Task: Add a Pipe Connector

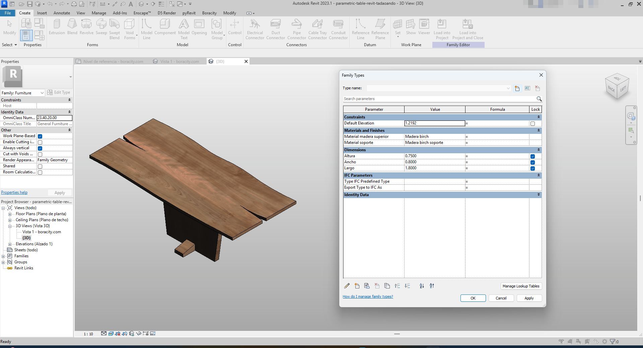Action: [297, 29]
